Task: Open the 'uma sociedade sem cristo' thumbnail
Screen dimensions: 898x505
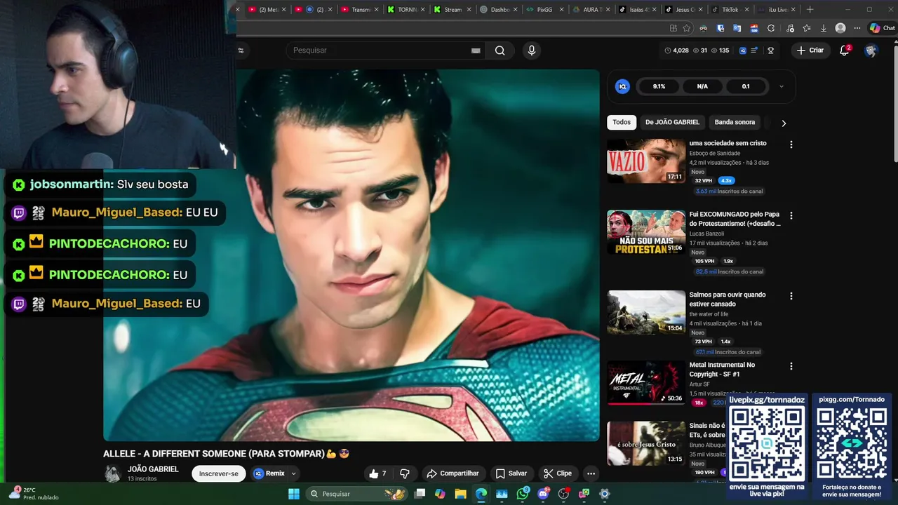Action: (646, 161)
